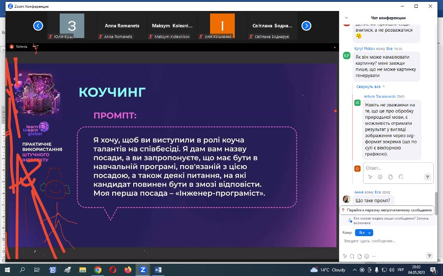Open Кто может видеть ваши сообщения info
443x276 pixels.
(388, 221)
